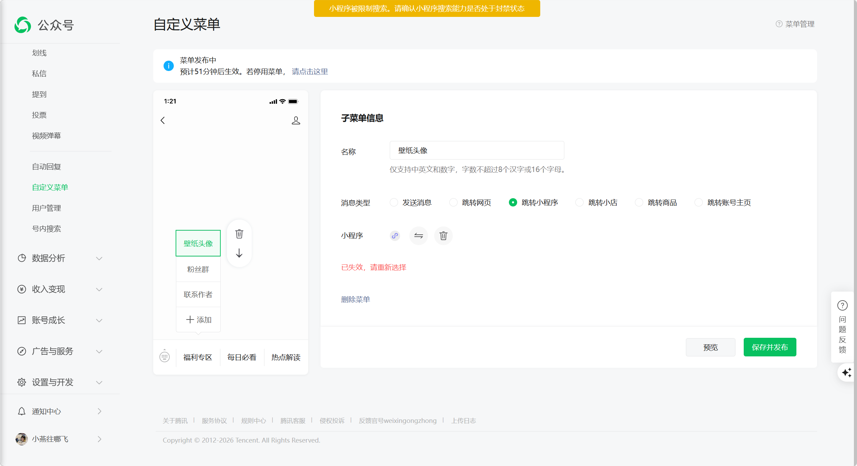Move 壁纸头像 submenu down with arrow icon
Screen dimensions: 857x466
pos(239,253)
